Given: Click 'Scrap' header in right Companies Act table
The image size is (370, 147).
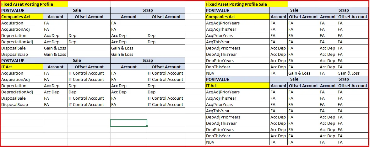Looking at the screenshot, I should [x=344, y=10].
